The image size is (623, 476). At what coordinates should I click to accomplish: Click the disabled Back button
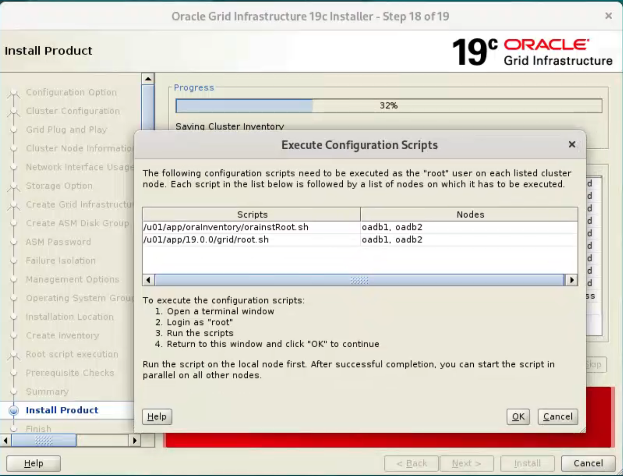(x=411, y=463)
